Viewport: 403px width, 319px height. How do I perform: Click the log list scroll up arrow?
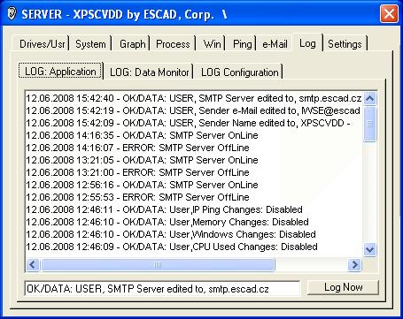369,98
